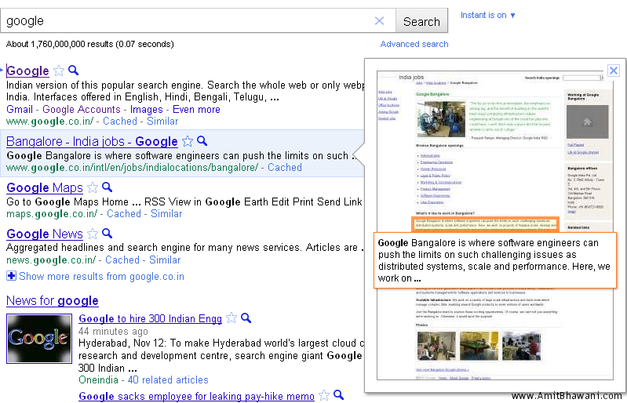The width and height of the screenshot is (627, 403).
Task: Click the Bangalore jobs page preview thumbnail
Action: (x=495, y=226)
